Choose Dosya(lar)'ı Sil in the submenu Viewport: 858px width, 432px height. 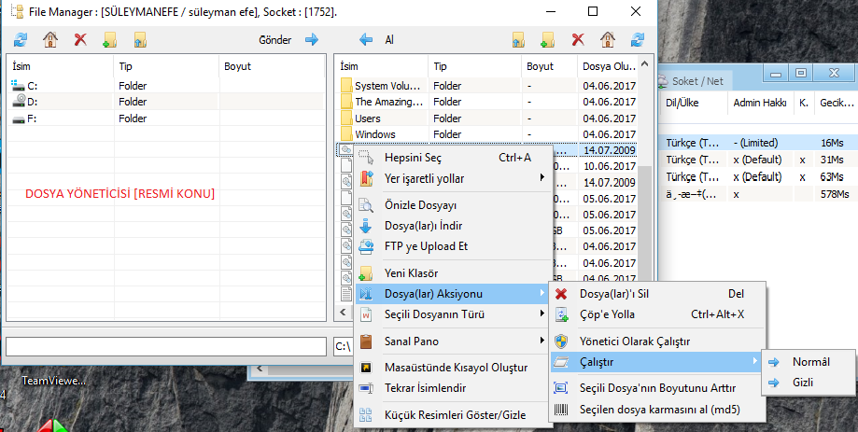point(656,294)
